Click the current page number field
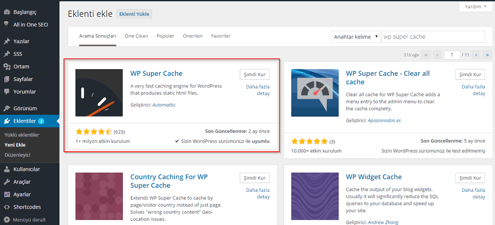The height and width of the screenshot is (225, 495). [452, 54]
